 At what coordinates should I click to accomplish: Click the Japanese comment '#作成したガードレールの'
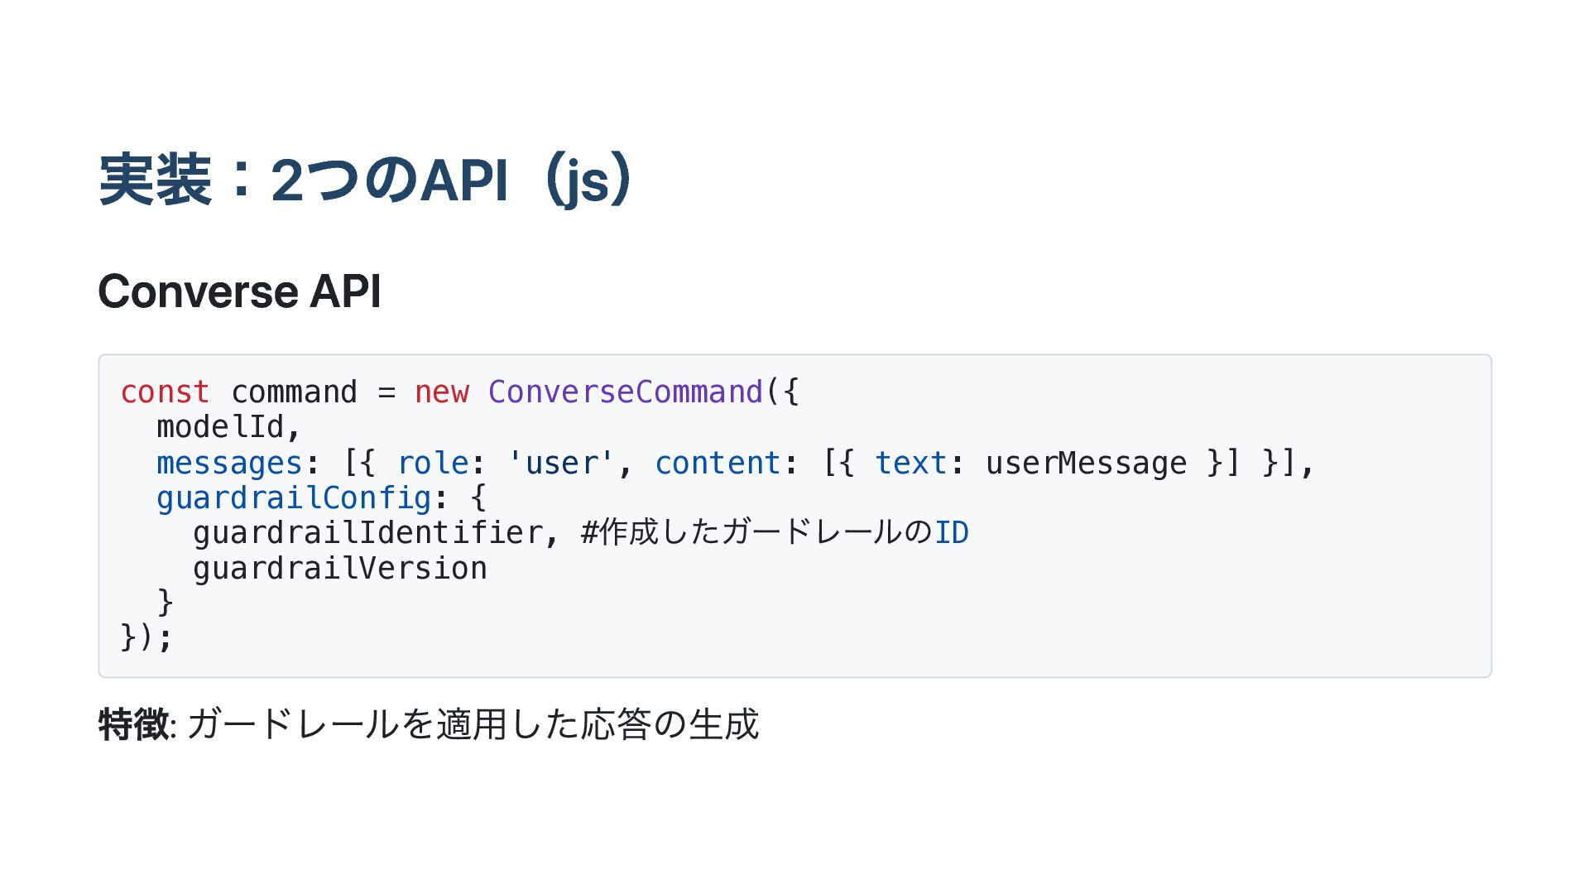(x=756, y=532)
